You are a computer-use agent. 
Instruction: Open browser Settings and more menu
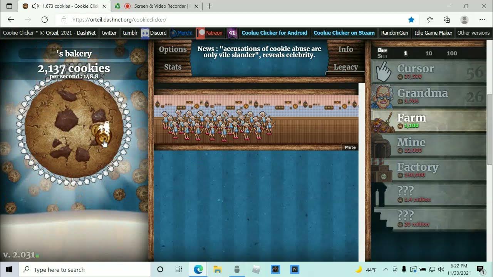click(482, 20)
